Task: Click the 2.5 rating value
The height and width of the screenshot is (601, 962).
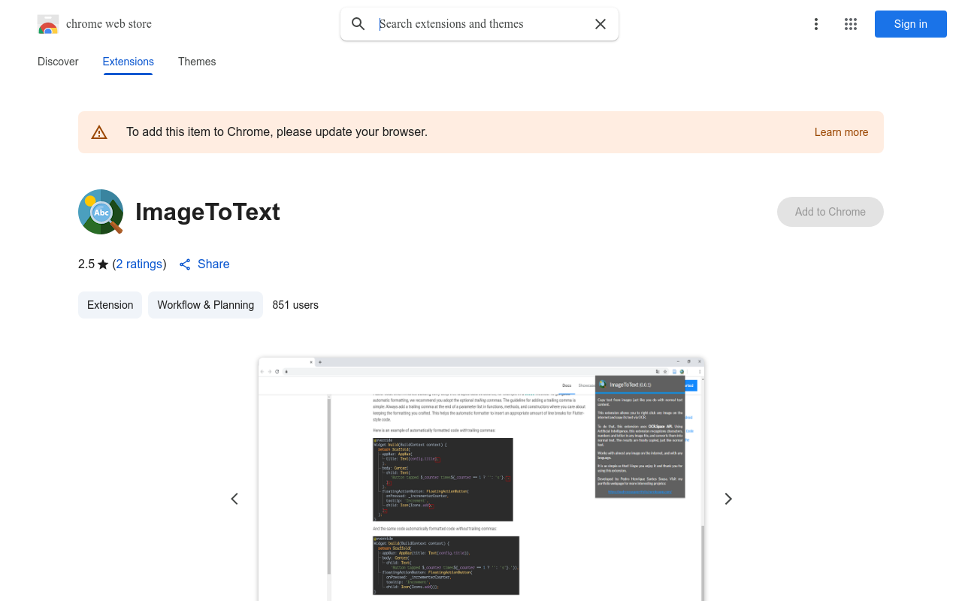Action: (86, 264)
